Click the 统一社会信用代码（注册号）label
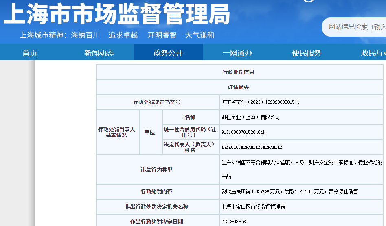The width and height of the screenshot is (386, 226). click(191, 132)
